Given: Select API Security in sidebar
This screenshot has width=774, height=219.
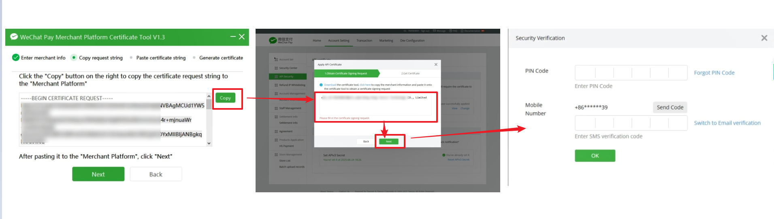Looking at the screenshot, I should click(x=288, y=77).
